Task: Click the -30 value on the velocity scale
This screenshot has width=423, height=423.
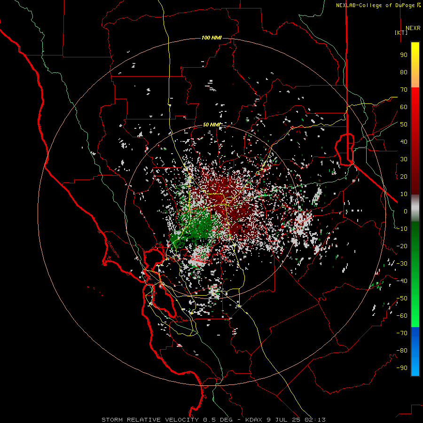Action: tap(402, 264)
